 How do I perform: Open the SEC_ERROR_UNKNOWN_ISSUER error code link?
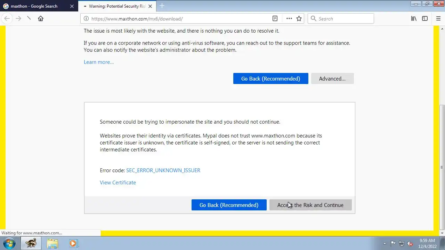pos(163,170)
